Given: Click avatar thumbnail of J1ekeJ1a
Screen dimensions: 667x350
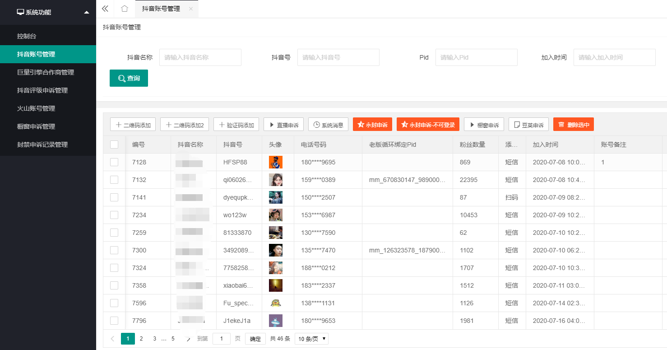Looking at the screenshot, I should pos(276,321).
